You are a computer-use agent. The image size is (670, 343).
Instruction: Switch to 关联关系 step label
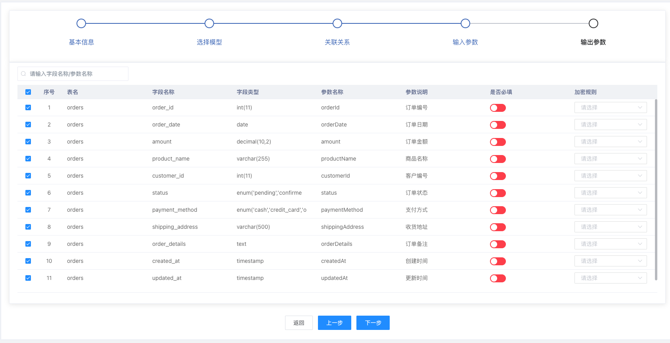click(337, 42)
